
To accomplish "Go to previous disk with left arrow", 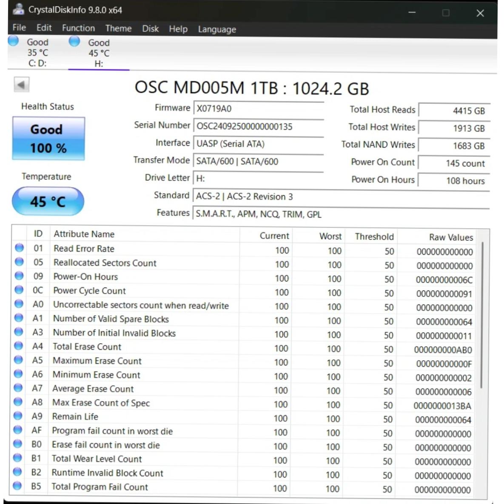I will tap(22, 85).
